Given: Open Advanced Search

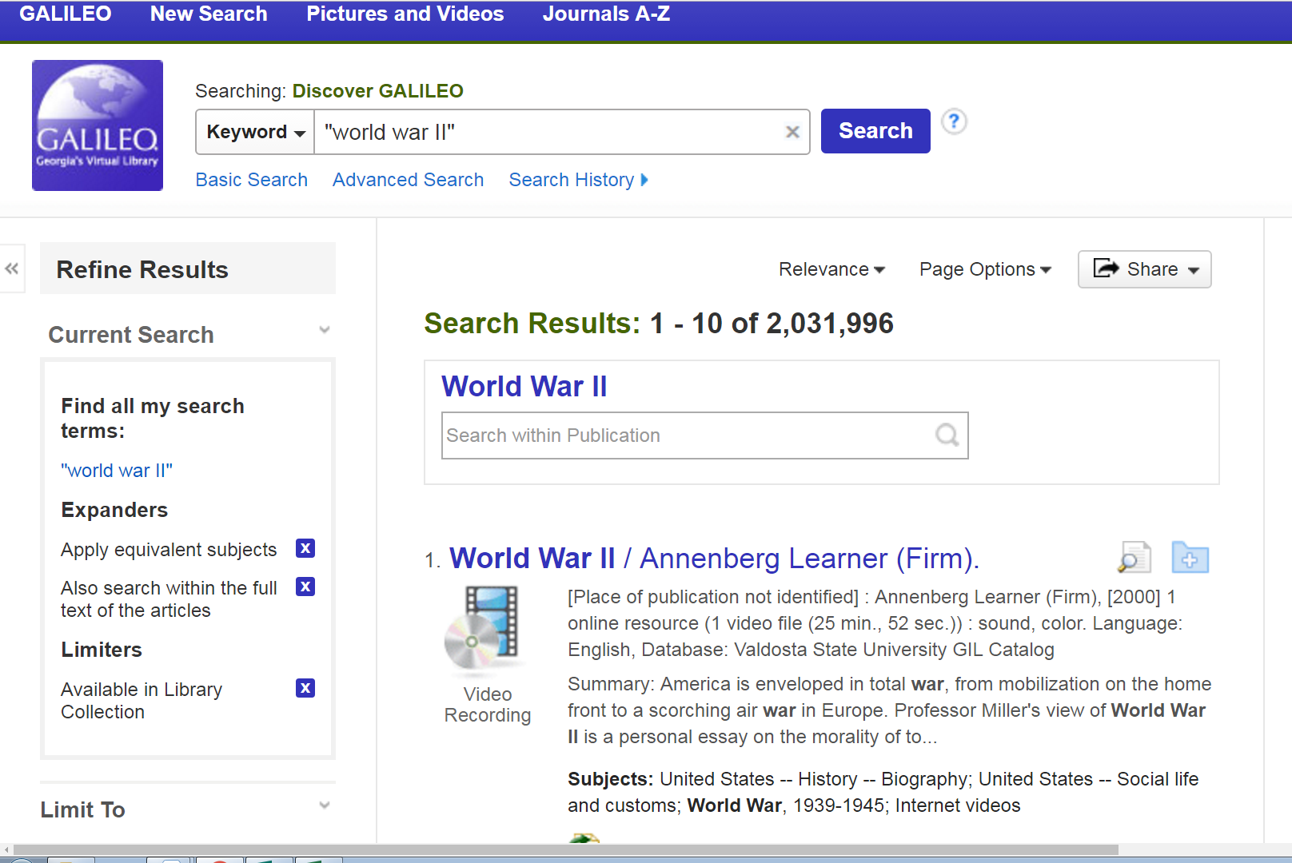Looking at the screenshot, I should pos(408,180).
